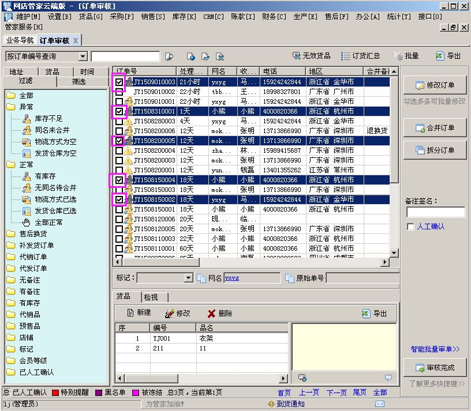Open 无效货品 invalid goods tool
Image resolution: width=471 pixels, height=411 pixels.
311,56
